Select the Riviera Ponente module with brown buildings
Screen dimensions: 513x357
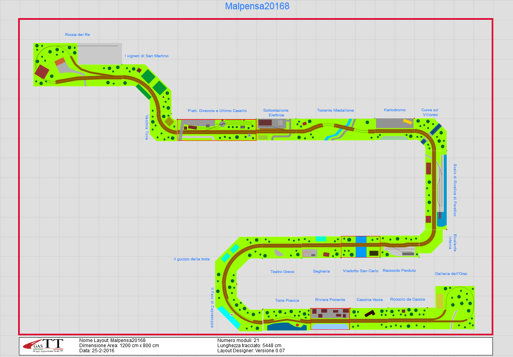(x=330, y=319)
